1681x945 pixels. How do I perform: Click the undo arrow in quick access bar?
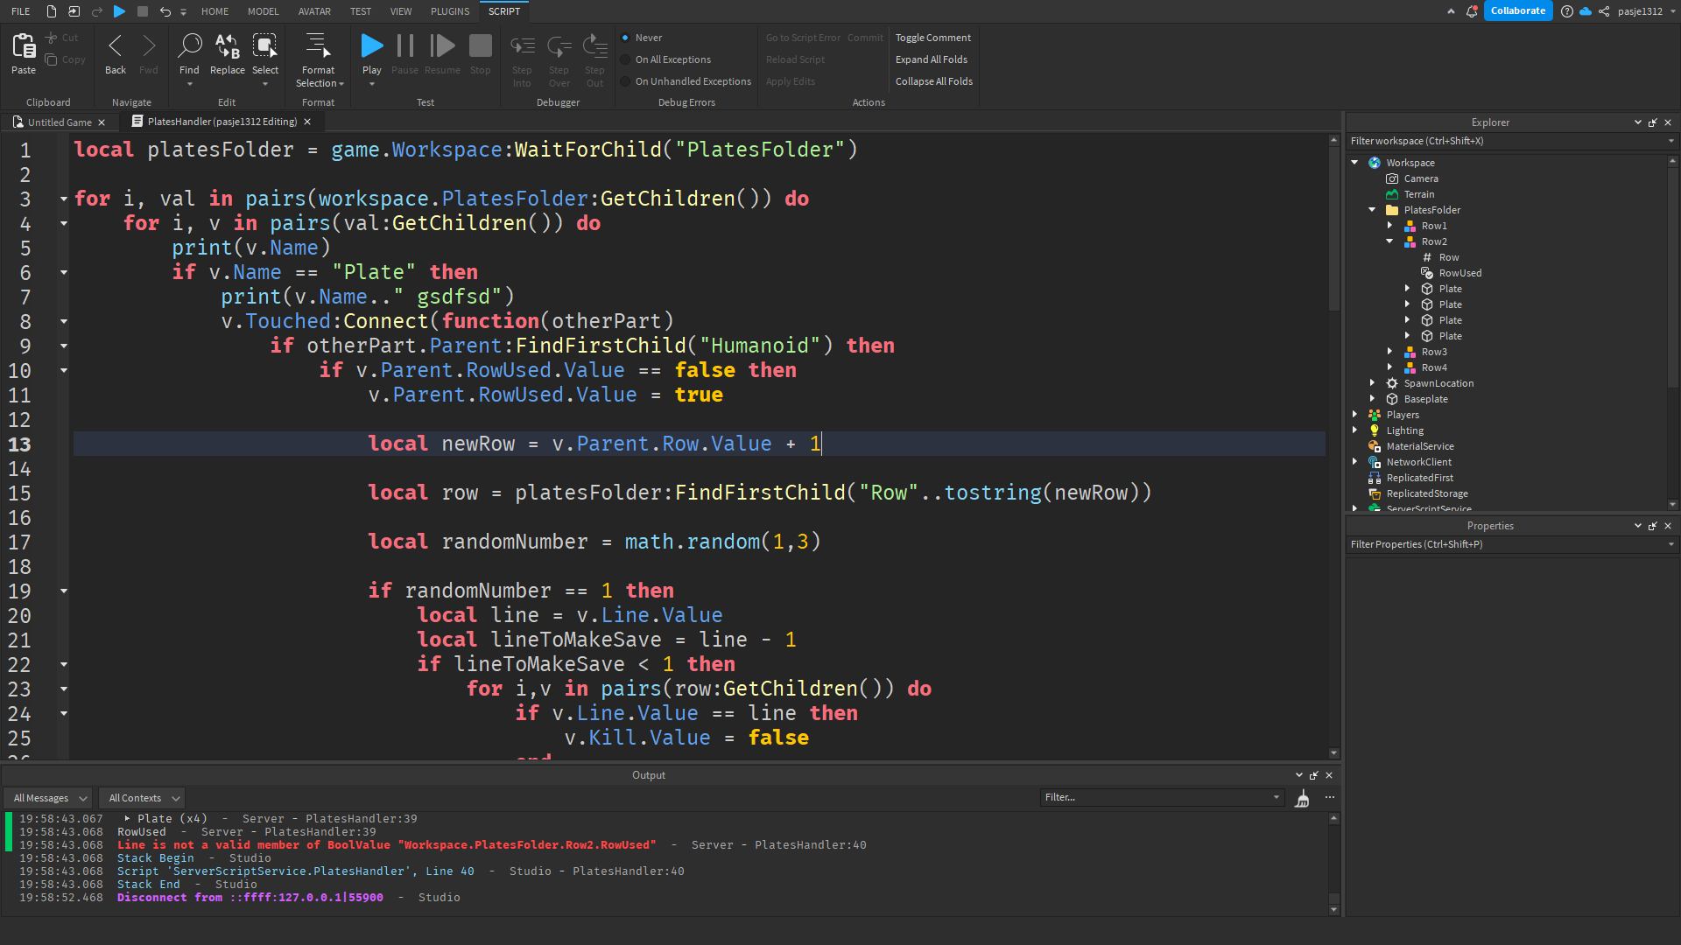click(x=165, y=11)
